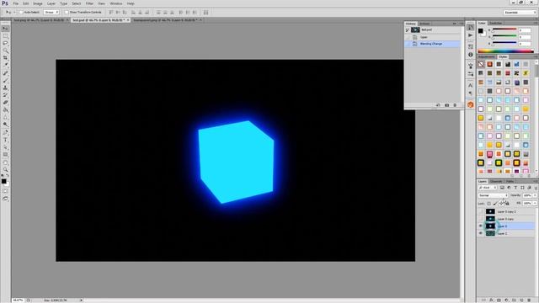Open the Move tool preset picker arrow
The height and width of the screenshot is (303, 539).
[x=14, y=13]
